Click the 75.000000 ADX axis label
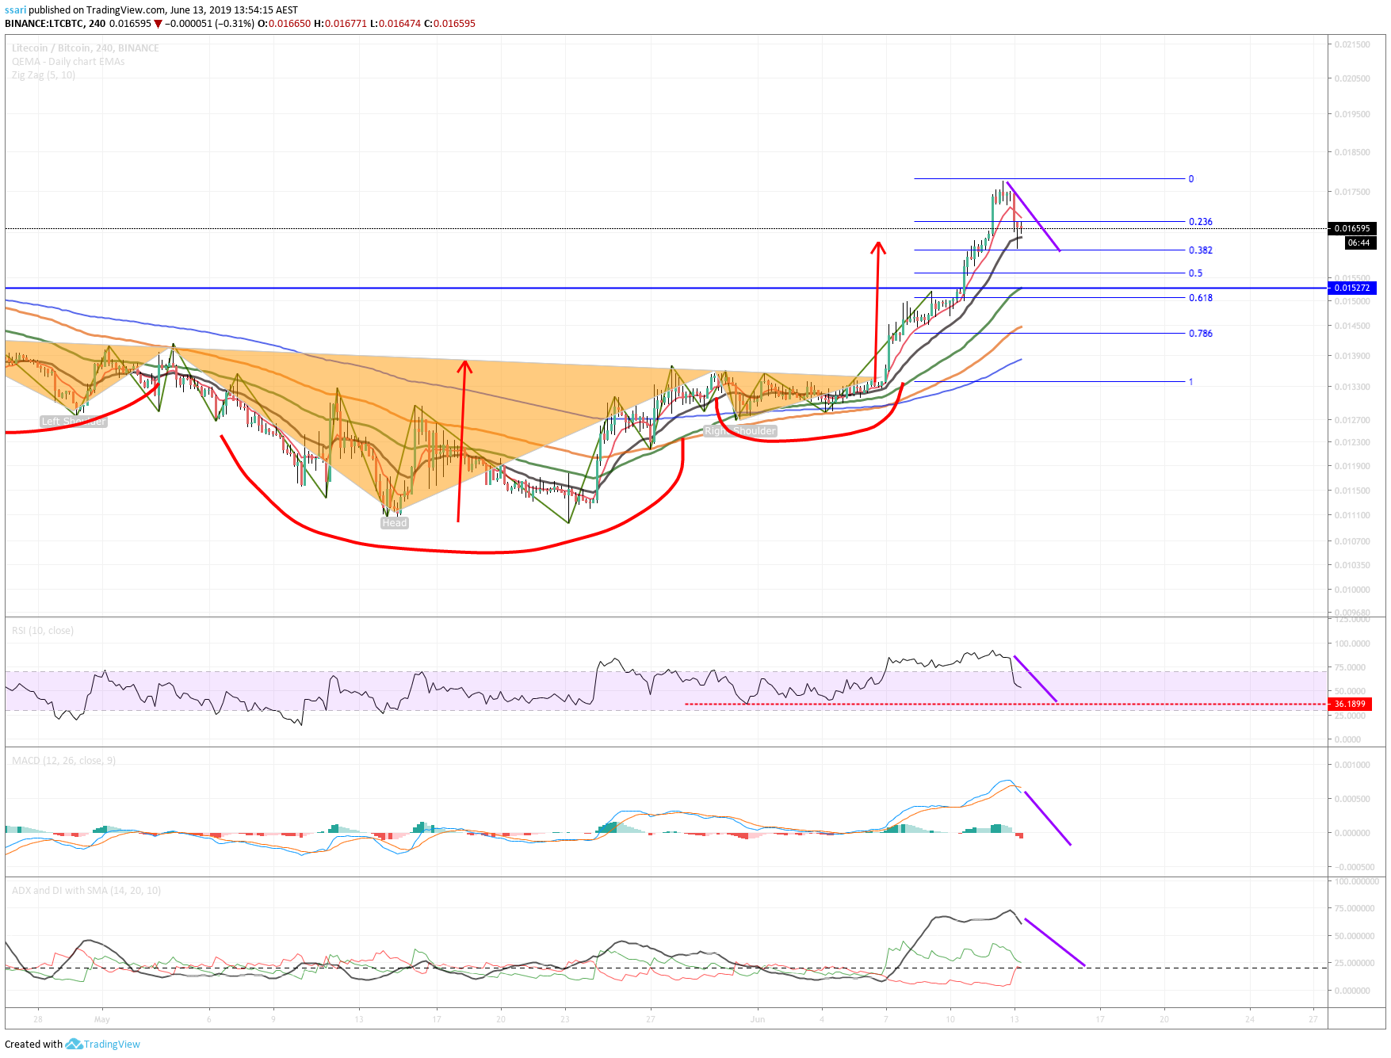The image size is (1391, 1058). (x=1355, y=908)
